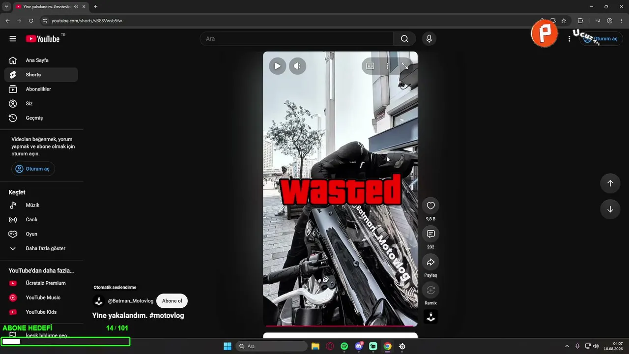Image resolution: width=629 pixels, height=354 pixels.
Task: Open Chrome media controls
Action: [598, 21]
